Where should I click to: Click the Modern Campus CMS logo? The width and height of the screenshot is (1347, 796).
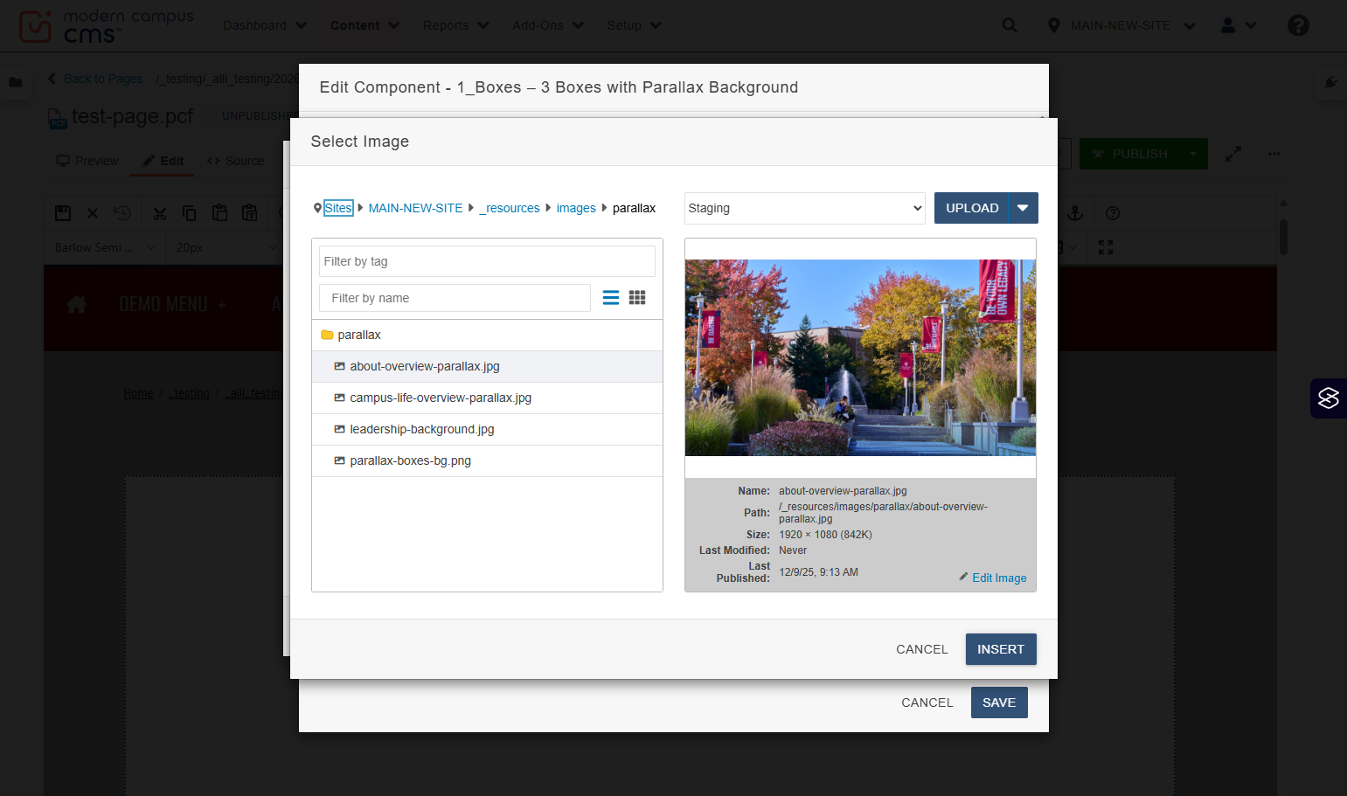(x=106, y=26)
